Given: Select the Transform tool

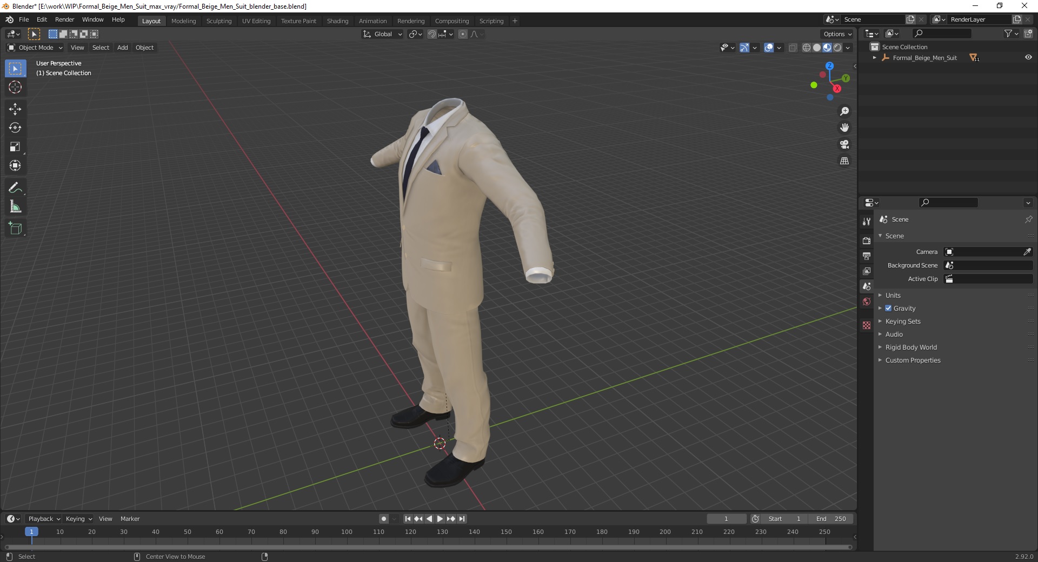Looking at the screenshot, I should 15,166.
